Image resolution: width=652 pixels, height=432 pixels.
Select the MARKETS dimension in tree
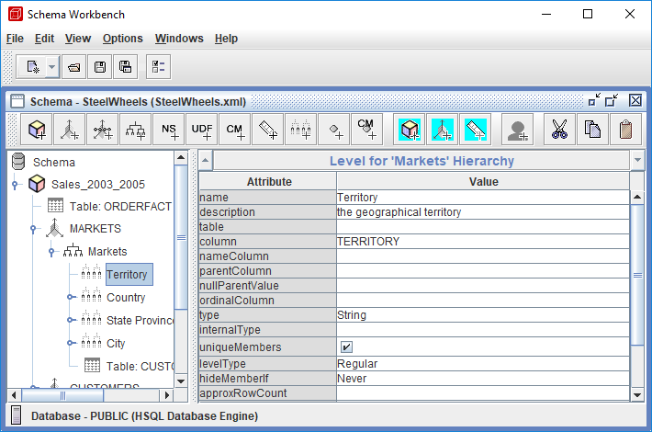pos(95,228)
